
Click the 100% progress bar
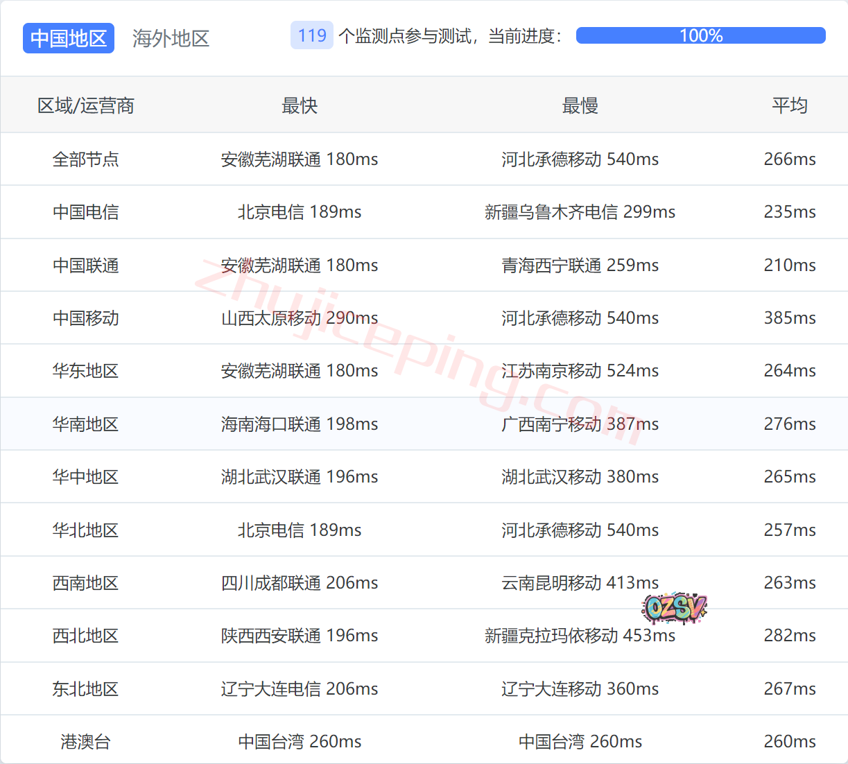point(700,35)
